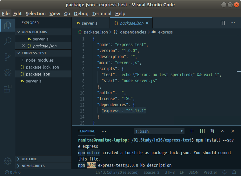
Task: Open the terminal panel ellipsis menu
Action: pos(104,131)
